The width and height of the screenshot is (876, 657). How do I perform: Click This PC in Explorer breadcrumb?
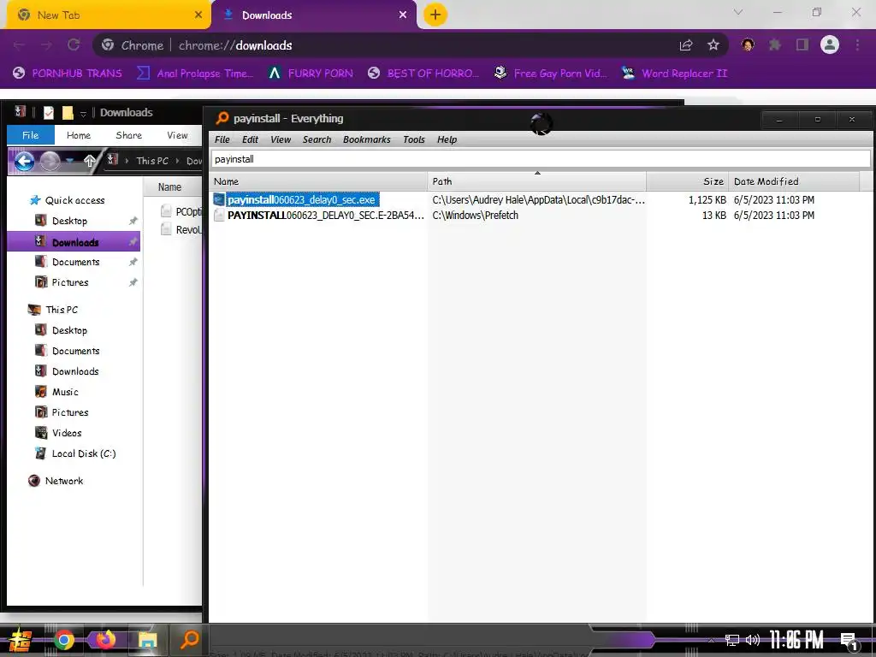click(x=152, y=161)
